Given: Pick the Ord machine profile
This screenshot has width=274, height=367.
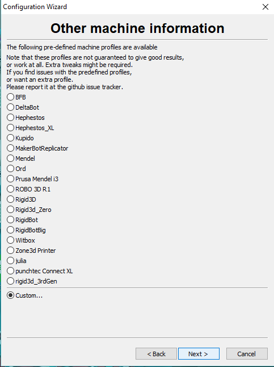Looking at the screenshot, I should point(16,169).
